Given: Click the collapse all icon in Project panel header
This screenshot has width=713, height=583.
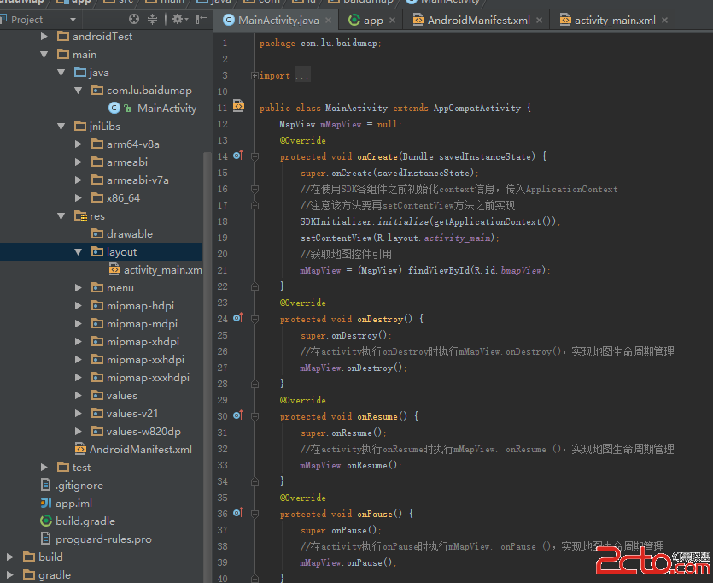Looking at the screenshot, I should 153,19.
